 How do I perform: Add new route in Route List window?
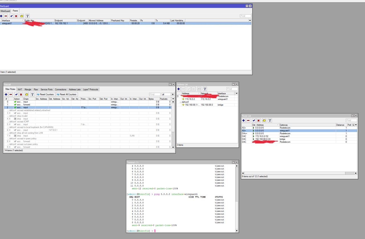tap(244, 120)
